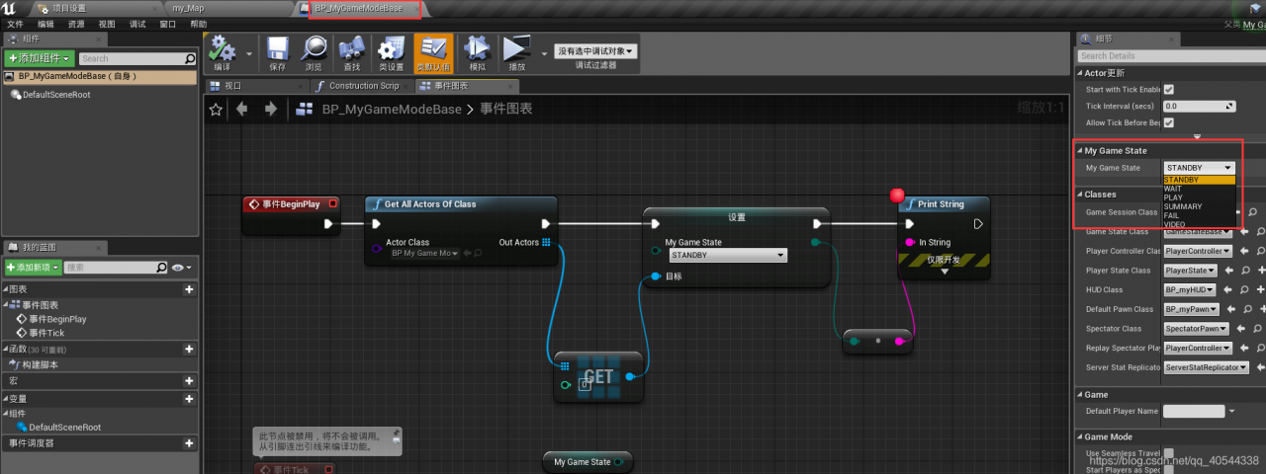Use selected asset arrow for HUD Class
The image size is (1266, 474).
click(x=1229, y=290)
